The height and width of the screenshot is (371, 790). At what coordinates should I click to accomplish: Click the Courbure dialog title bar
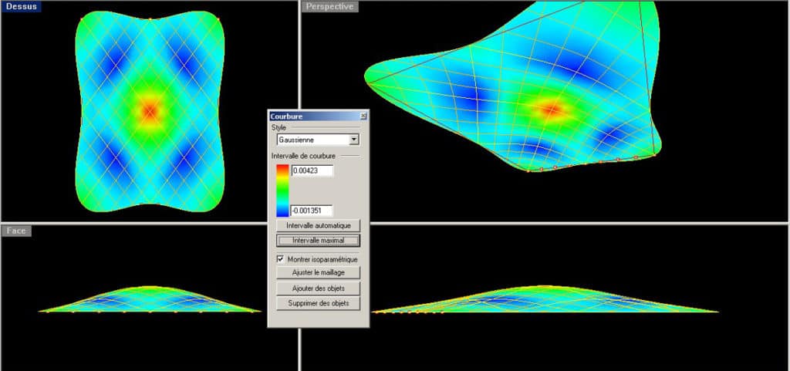click(x=309, y=116)
